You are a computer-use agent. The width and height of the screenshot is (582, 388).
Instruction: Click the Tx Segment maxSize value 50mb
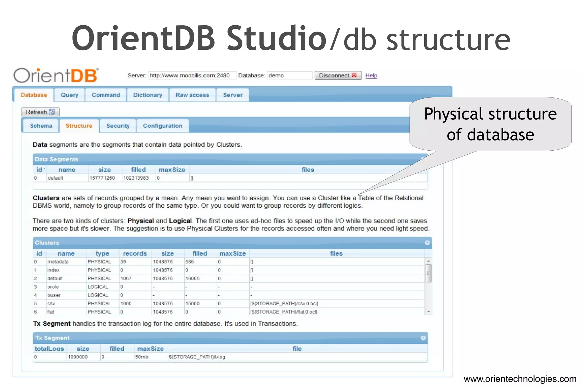(142, 357)
